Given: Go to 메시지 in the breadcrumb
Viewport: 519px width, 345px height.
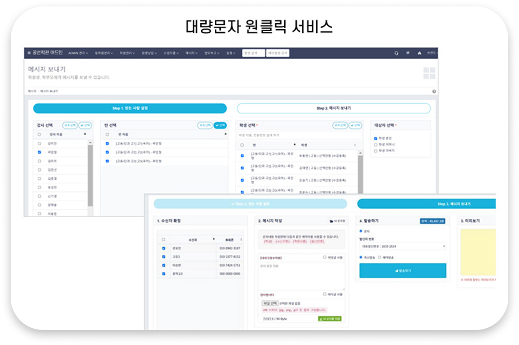Looking at the screenshot, I should 32,91.
